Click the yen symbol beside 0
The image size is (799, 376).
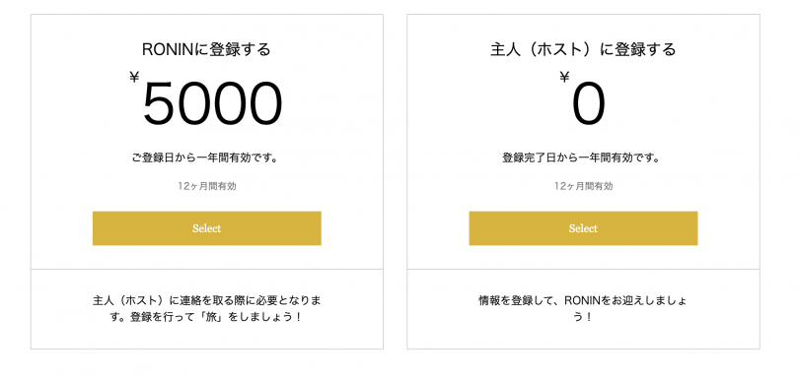point(564,77)
